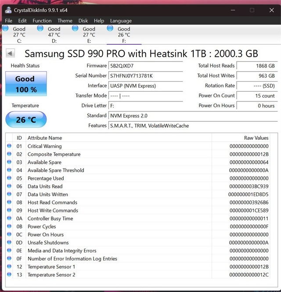Click the status icon beside Percentage Used
Image resolution: width=281 pixels, height=292 pixels.
[x=9, y=178]
